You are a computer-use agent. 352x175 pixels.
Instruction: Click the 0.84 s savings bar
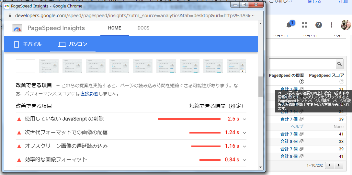210,160
